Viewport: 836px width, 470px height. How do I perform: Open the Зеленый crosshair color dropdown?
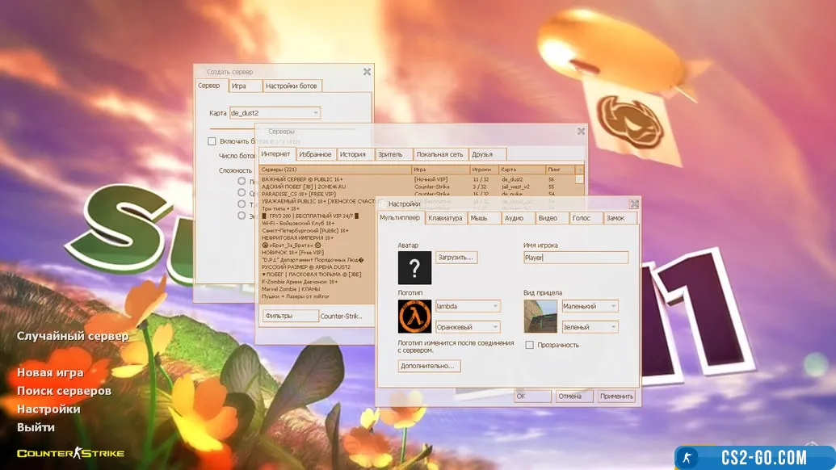[590, 327]
